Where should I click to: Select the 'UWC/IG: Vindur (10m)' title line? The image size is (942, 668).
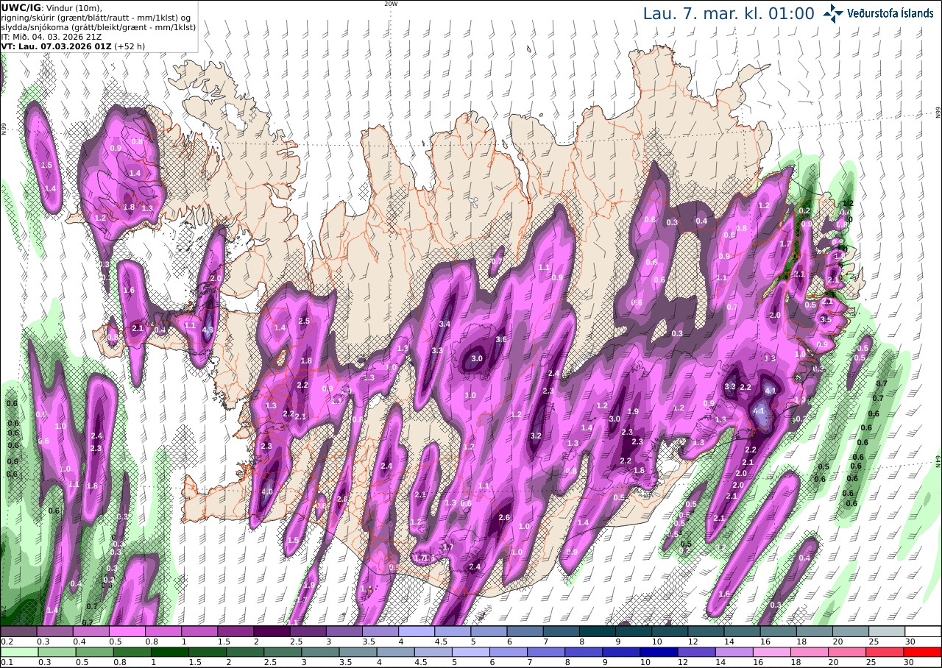pos(52,7)
